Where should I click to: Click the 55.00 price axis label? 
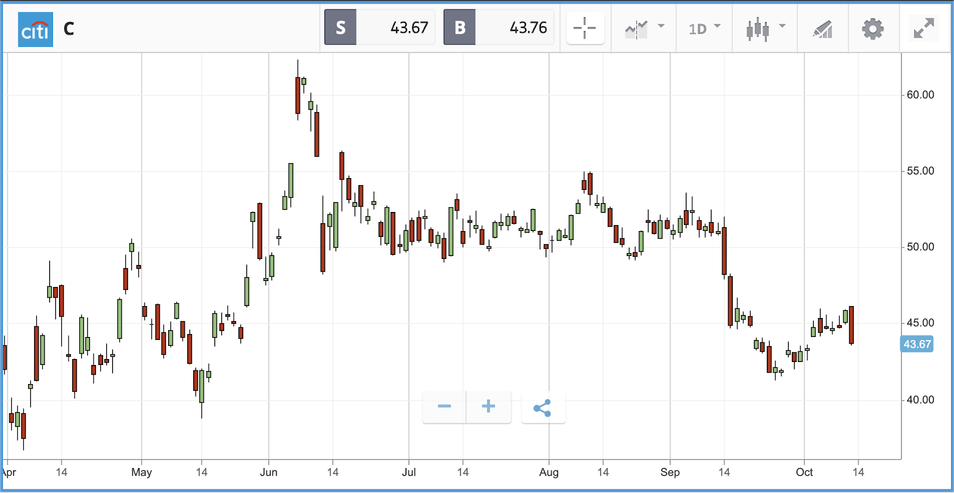click(920, 171)
